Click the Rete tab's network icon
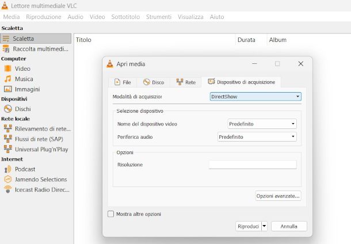Viewport: 351px width, 244px height. pyautogui.click(x=180, y=82)
